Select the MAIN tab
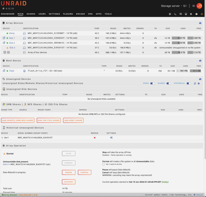This screenshot has height=197, width=206. click(x=20, y=14)
